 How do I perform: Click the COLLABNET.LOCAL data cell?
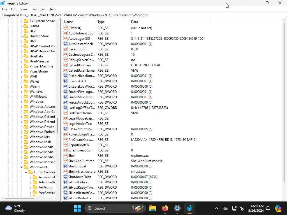pos(146,65)
